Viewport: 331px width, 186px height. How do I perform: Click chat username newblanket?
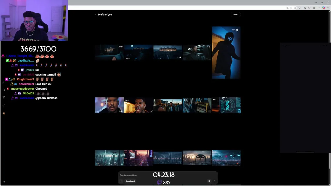coord(26,84)
